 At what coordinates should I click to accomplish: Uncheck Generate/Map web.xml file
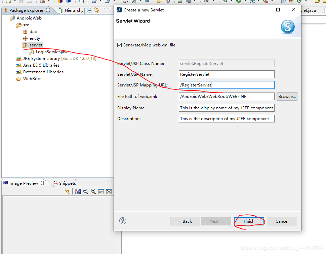[120, 45]
